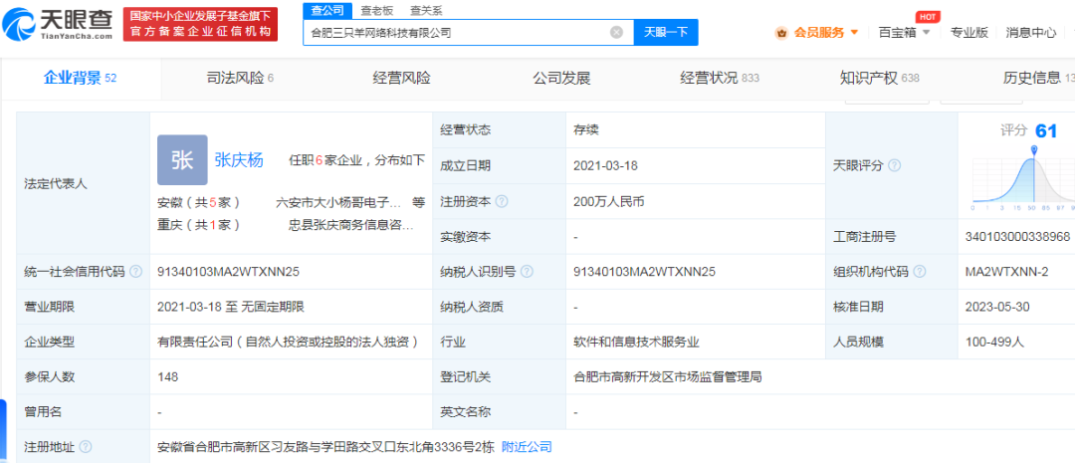
Task: Click industry value 软件和信息技术服务业
Action: coord(636,342)
